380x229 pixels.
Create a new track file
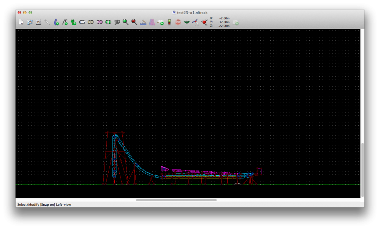coord(21,22)
